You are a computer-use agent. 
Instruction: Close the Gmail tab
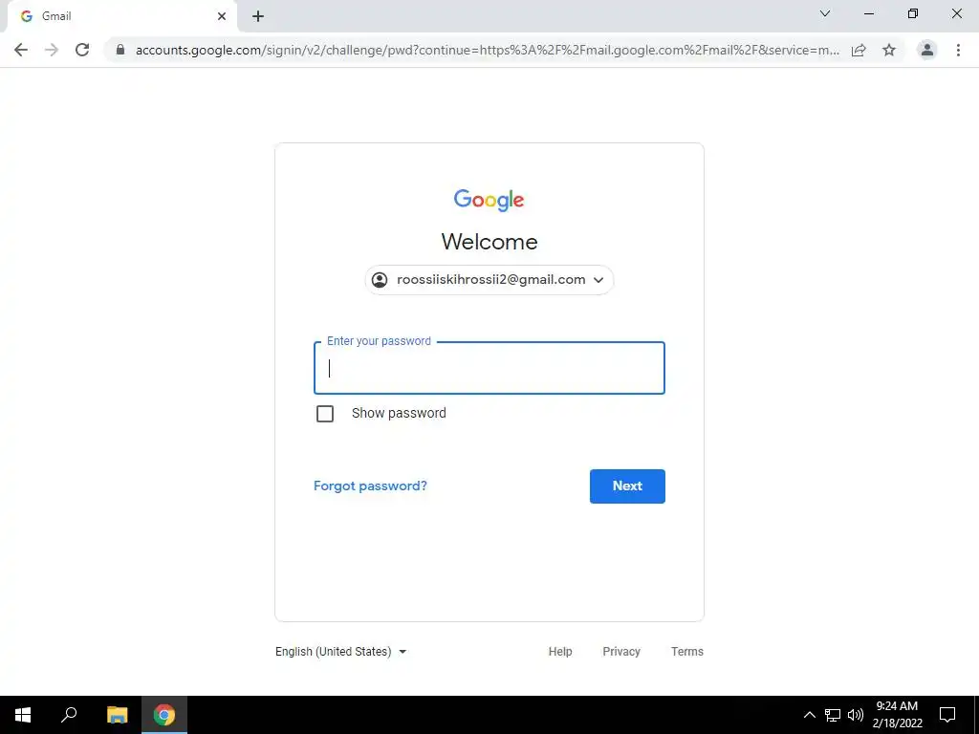[x=222, y=16]
